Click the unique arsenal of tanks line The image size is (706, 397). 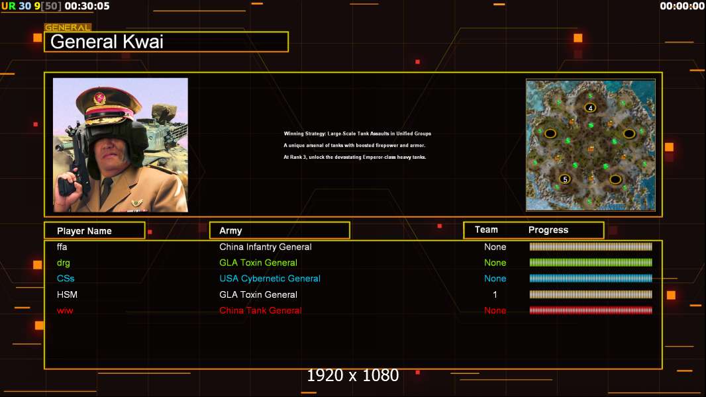click(x=354, y=145)
